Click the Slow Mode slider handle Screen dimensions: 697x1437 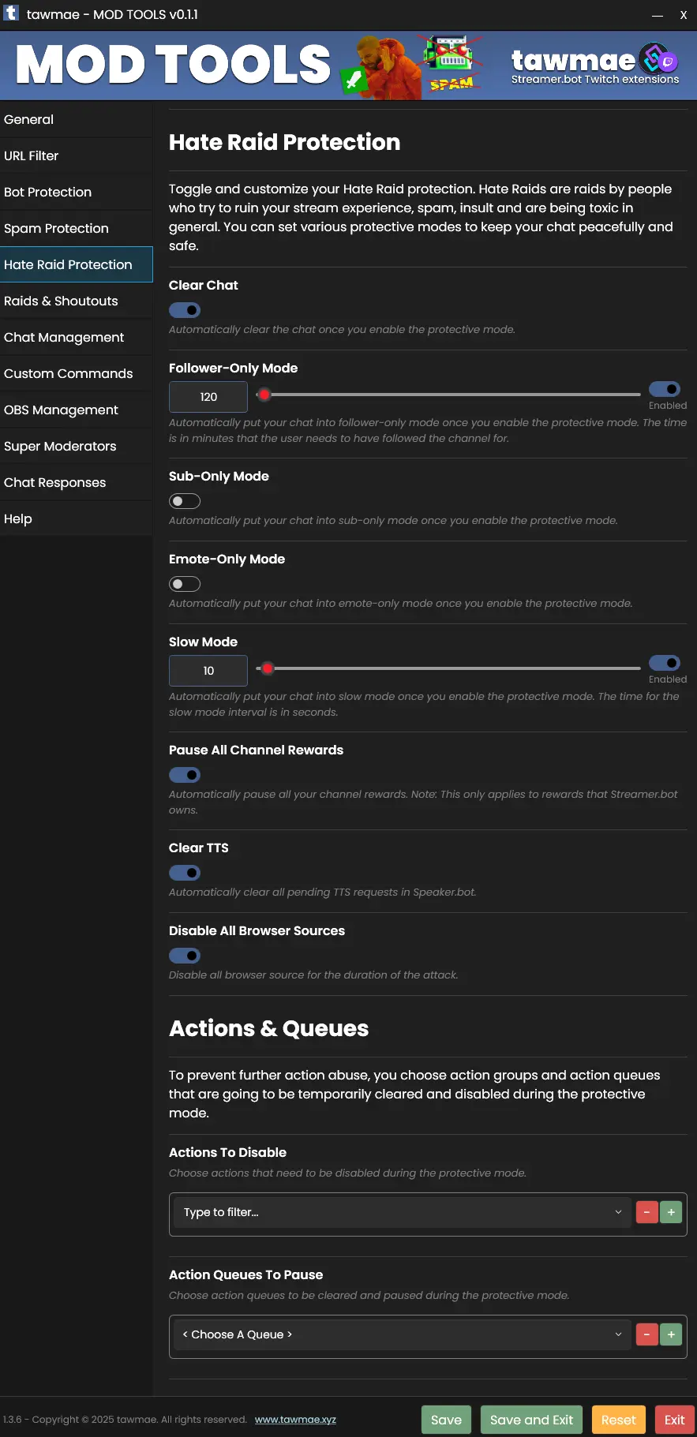[268, 668]
